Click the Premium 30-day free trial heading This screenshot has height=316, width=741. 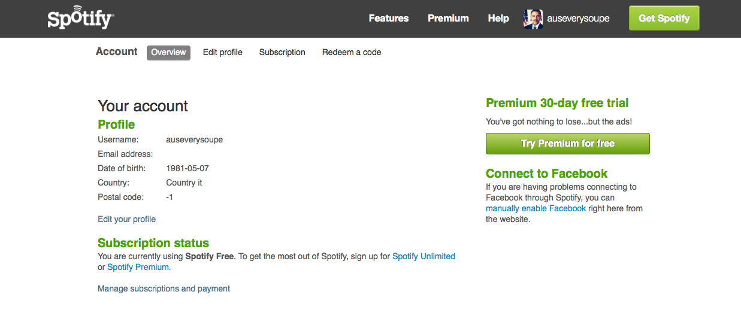pyautogui.click(x=557, y=103)
